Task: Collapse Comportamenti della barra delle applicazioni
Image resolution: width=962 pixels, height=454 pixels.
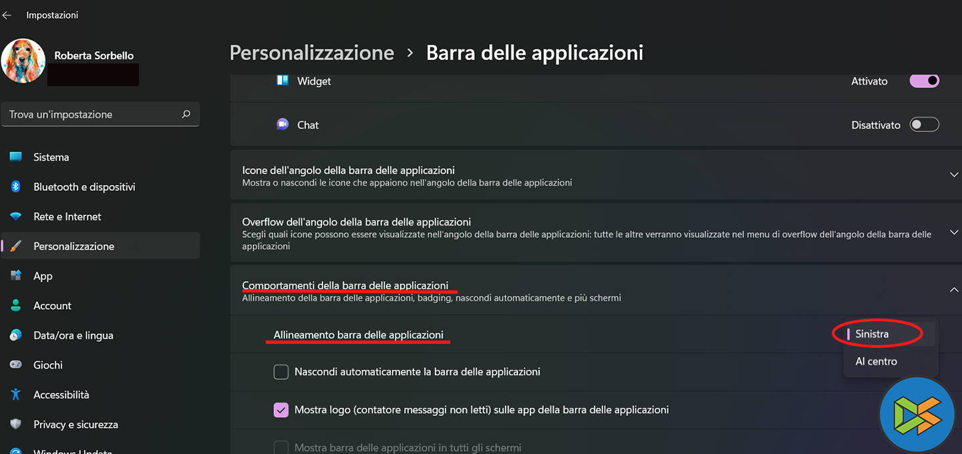Action: (954, 290)
